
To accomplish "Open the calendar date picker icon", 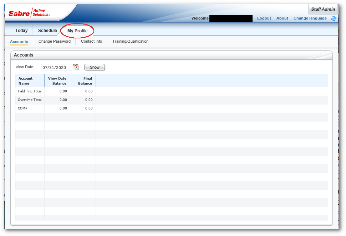I will pos(76,67).
